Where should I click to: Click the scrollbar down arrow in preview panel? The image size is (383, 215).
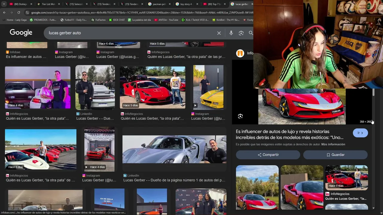tap(373, 208)
